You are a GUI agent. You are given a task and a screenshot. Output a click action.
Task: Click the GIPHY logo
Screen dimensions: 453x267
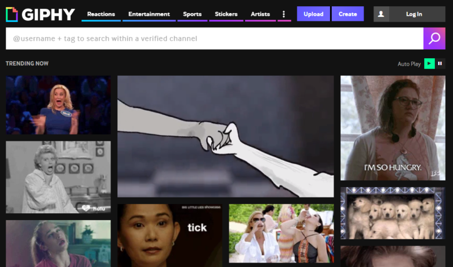pos(40,14)
